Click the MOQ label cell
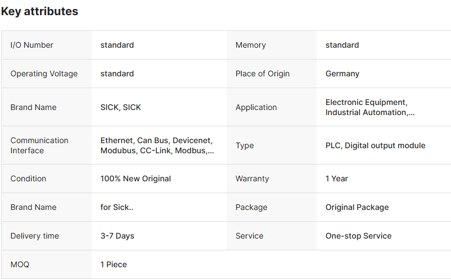The height and width of the screenshot is (279, 451). coord(21,264)
